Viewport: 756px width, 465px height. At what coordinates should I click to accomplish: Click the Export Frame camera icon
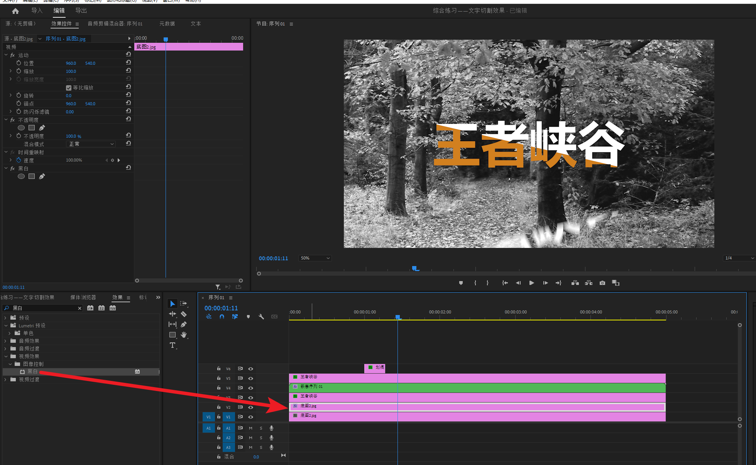602,283
